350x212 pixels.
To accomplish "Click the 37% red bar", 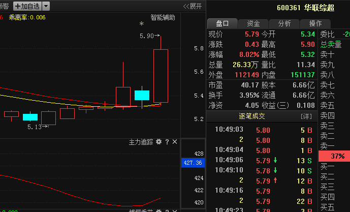I will [x=334, y=156].
